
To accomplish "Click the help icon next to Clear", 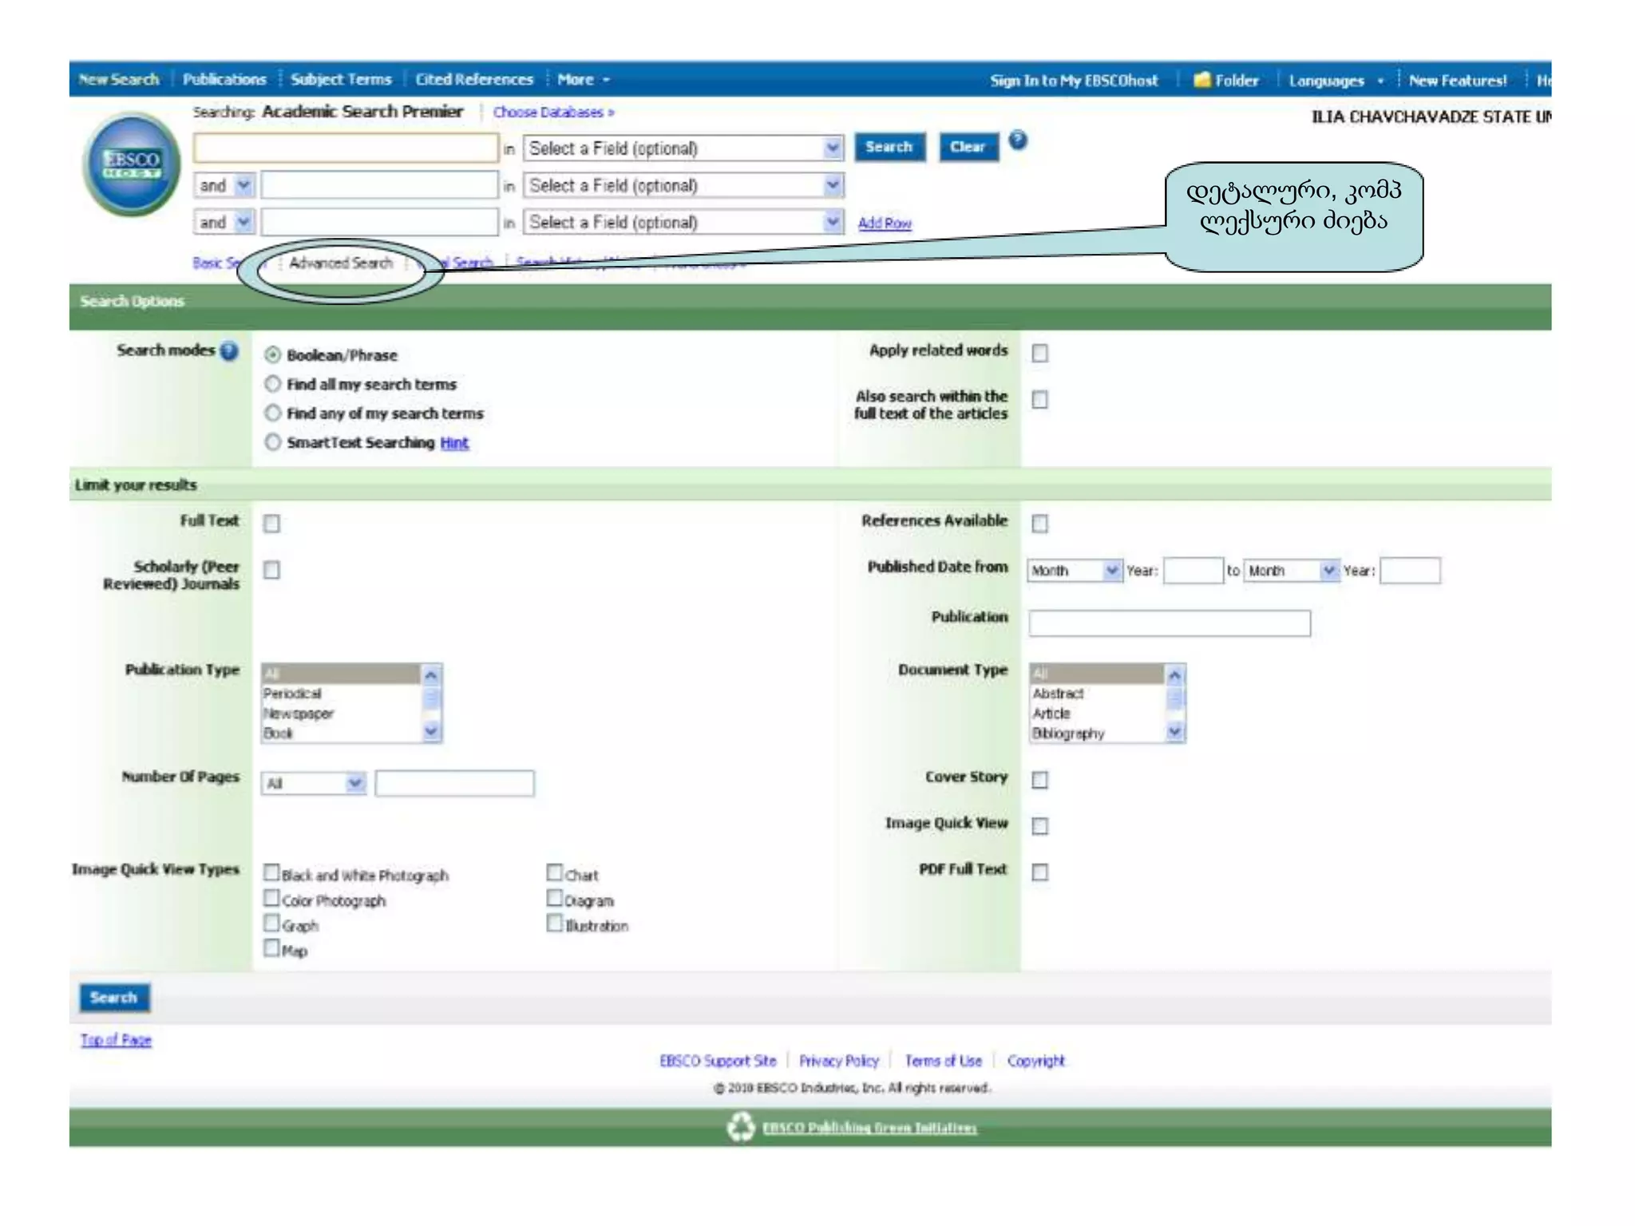I will [x=1017, y=140].
